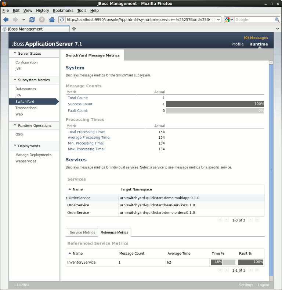This screenshot has width=282, height=290.
Task: Go to home page icon
Action: (52, 19)
